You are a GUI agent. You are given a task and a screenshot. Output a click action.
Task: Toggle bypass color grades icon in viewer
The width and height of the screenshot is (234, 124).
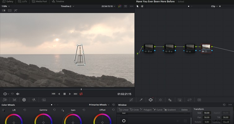120,6
